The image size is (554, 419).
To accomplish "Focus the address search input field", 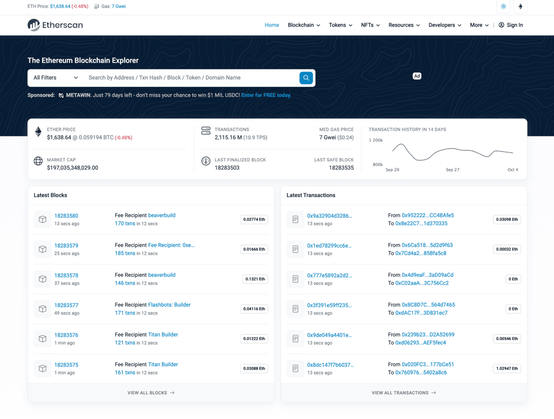I will 191,78.
